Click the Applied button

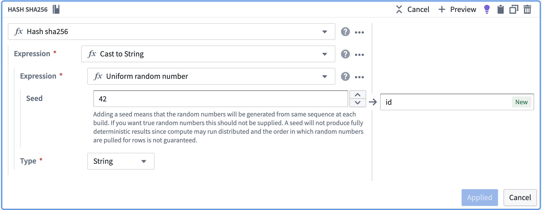pos(479,197)
